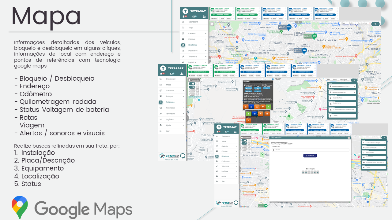
Task: Open the chat bubble icon in the middle screenshot sidebar
Action: 183,156
